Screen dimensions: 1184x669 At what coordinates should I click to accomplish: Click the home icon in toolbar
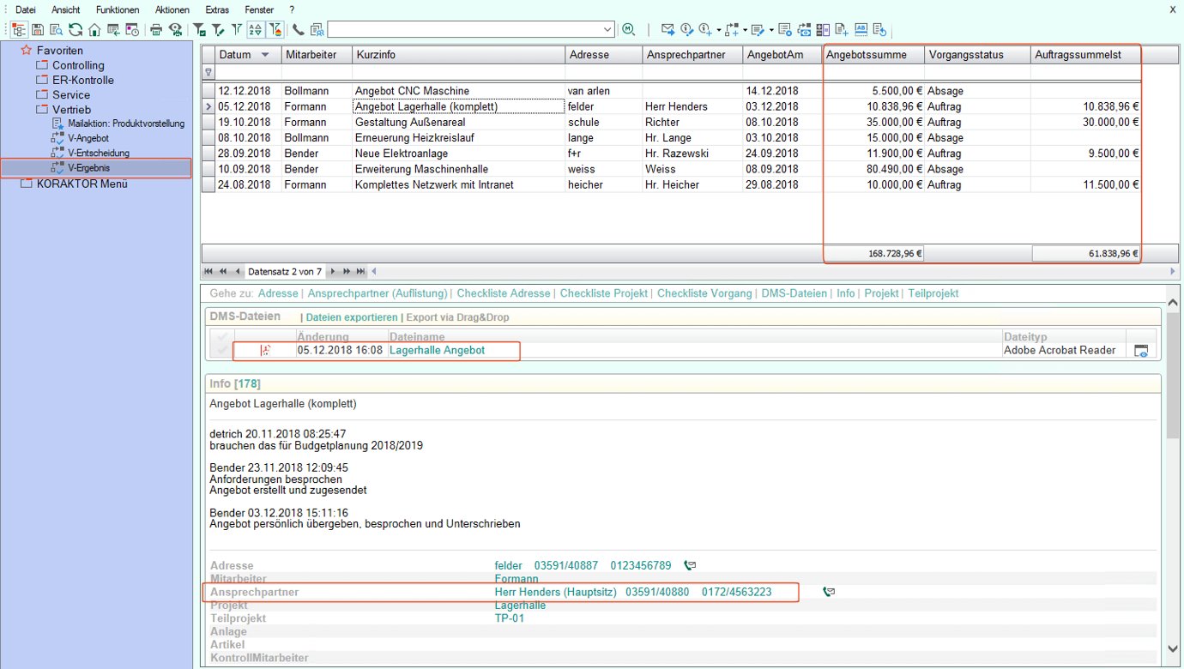94,29
